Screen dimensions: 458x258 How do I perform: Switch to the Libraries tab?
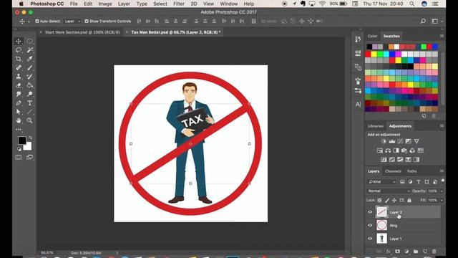[x=375, y=126]
